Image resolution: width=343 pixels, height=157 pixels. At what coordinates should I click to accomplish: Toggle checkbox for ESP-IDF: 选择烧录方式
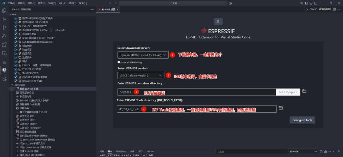tap(16, 26)
